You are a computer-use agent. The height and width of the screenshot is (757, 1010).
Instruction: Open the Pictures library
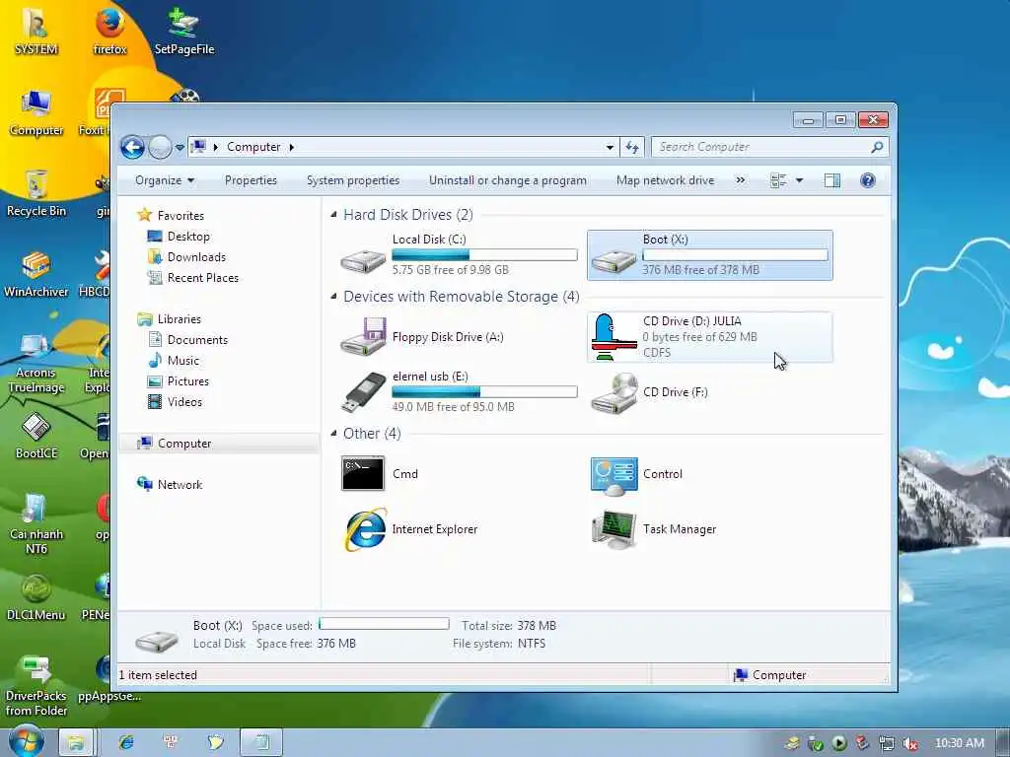(x=187, y=381)
